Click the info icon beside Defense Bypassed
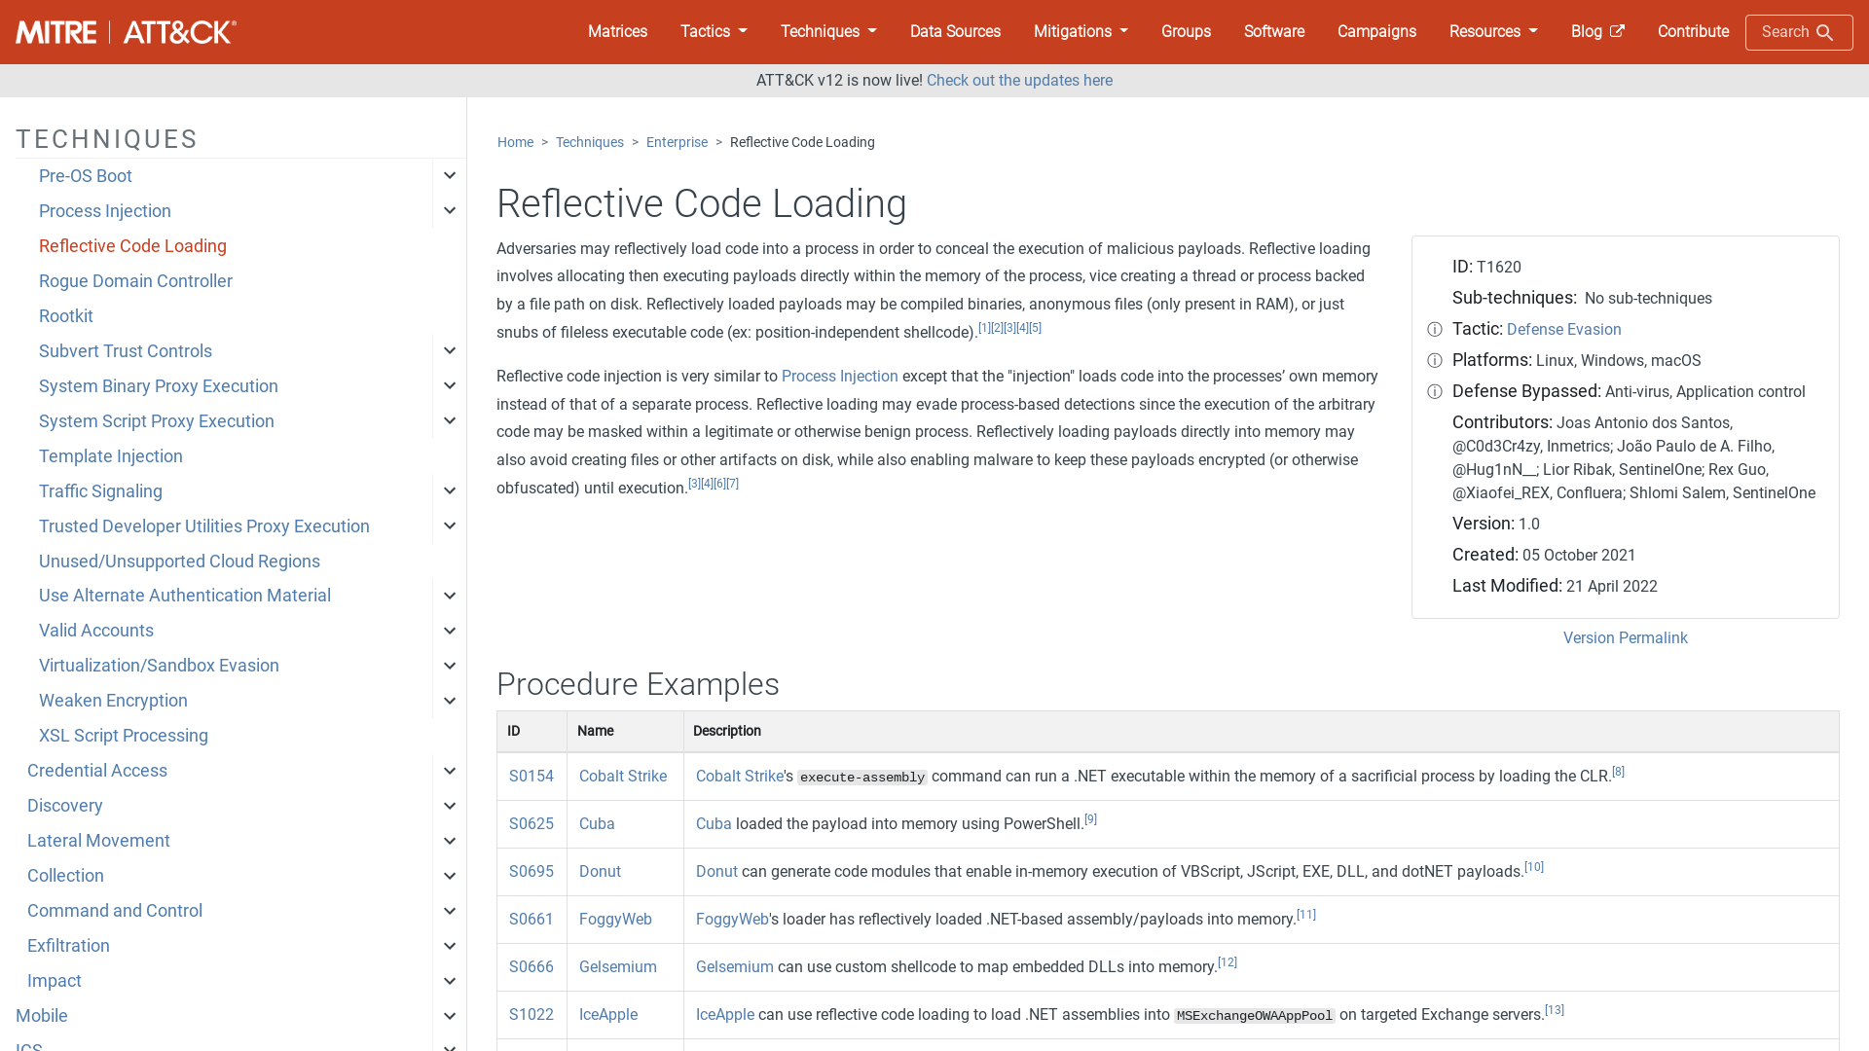This screenshot has height=1051, width=1869. point(1435,392)
